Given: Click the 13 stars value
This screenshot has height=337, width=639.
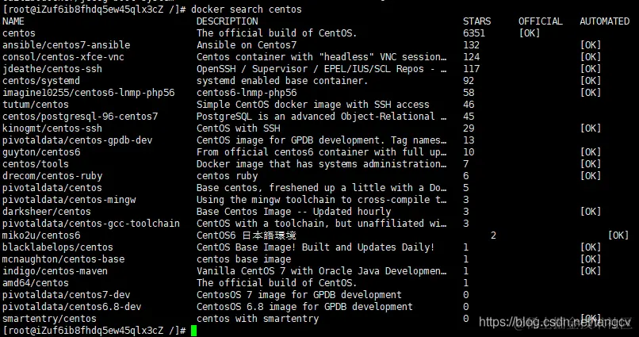Looking at the screenshot, I should 469,140.
